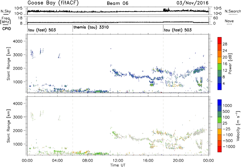Click the 'Beam 06' label
The height and width of the screenshot is (167, 241).
[117, 3]
